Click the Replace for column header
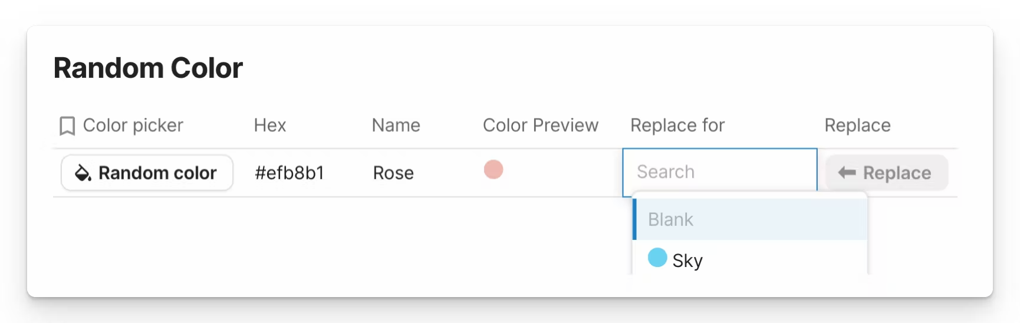1020x323 pixels. coord(677,126)
